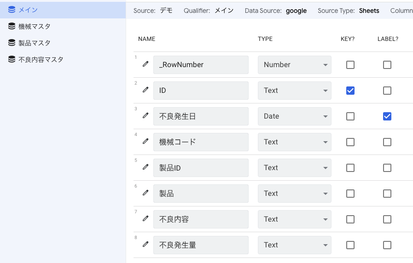Switch to the 不良内容マスタ table
The width and height of the screenshot is (413, 263).
pyautogui.click(x=41, y=59)
